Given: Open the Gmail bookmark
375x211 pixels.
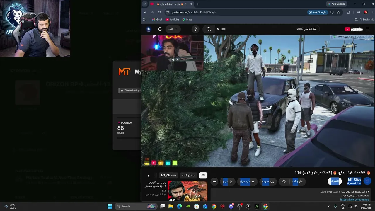Looking at the screenshot, I should click(157, 20).
